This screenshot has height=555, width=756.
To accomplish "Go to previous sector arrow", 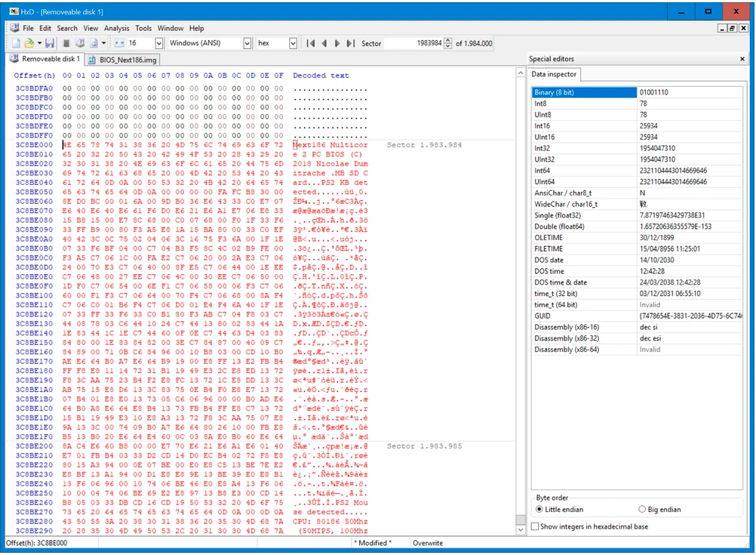I will click(x=324, y=44).
